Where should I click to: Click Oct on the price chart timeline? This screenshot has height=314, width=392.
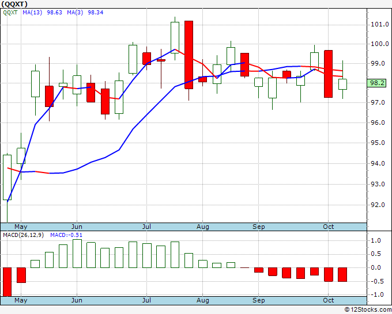pos(328,227)
